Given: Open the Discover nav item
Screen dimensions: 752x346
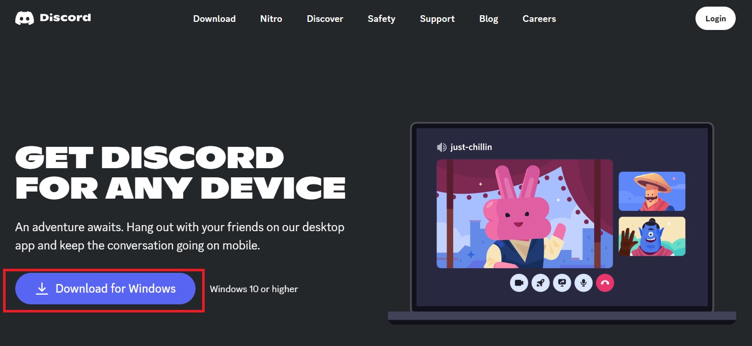Looking at the screenshot, I should 325,19.
